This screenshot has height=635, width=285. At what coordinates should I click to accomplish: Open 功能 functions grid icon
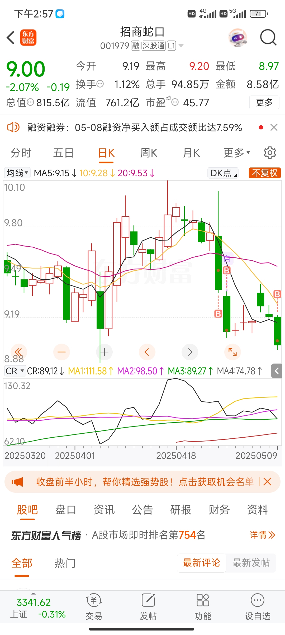click(203, 607)
